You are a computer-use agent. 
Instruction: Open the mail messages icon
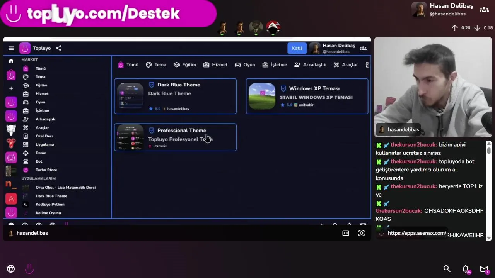click(484, 269)
